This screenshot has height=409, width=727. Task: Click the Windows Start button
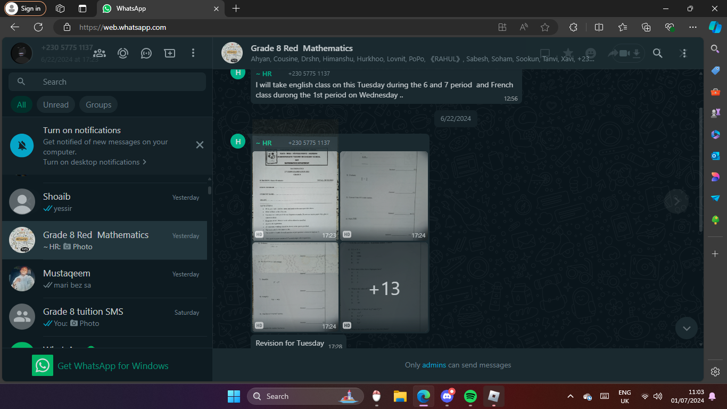tap(234, 396)
